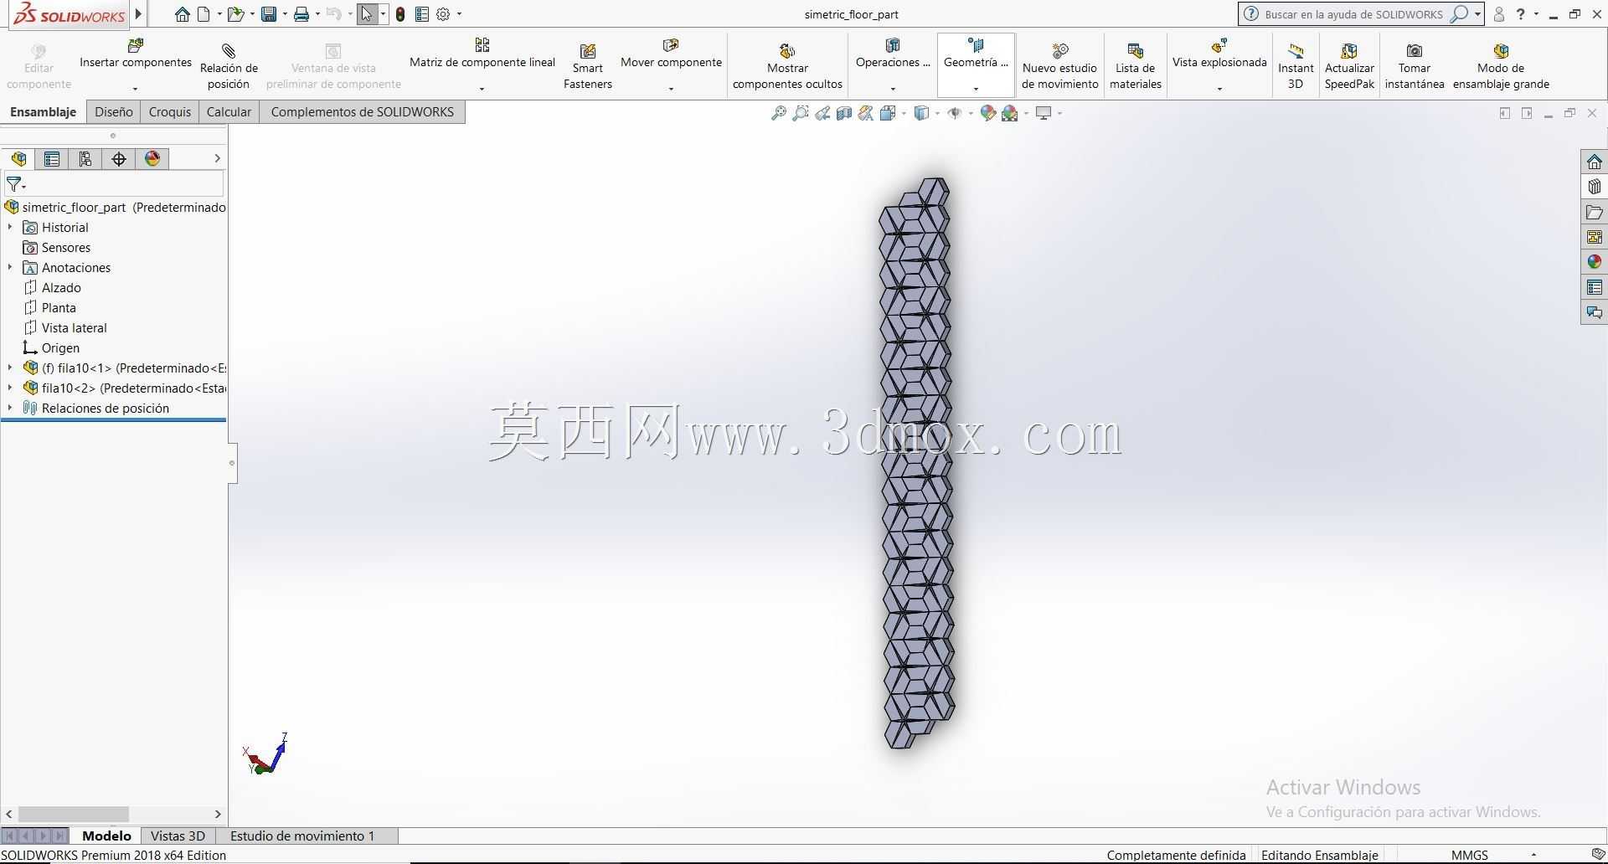Viewport: 1608px width, 864px height.
Task: Switch to the PropertyManager panel tab
Action: pyautogui.click(x=52, y=159)
